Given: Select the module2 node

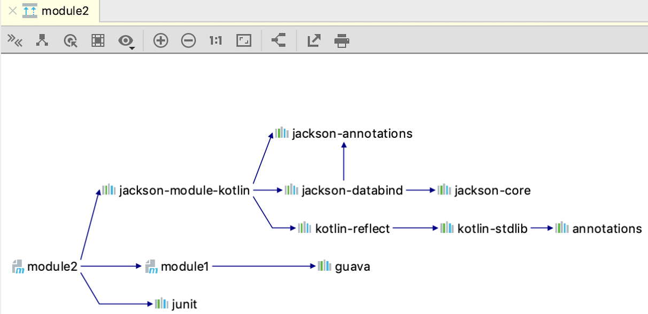Looking at the screenshot, I should coord(45,266).
